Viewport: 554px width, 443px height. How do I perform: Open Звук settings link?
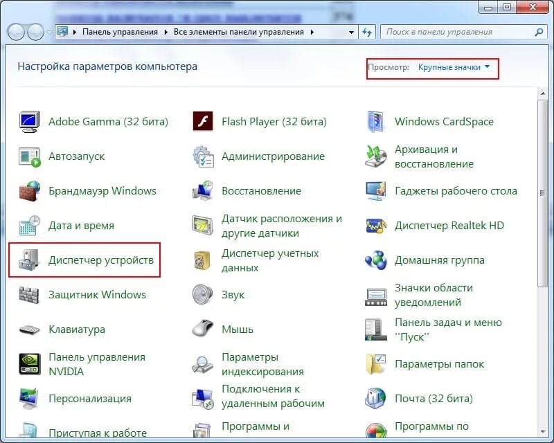tap(233, 295)
